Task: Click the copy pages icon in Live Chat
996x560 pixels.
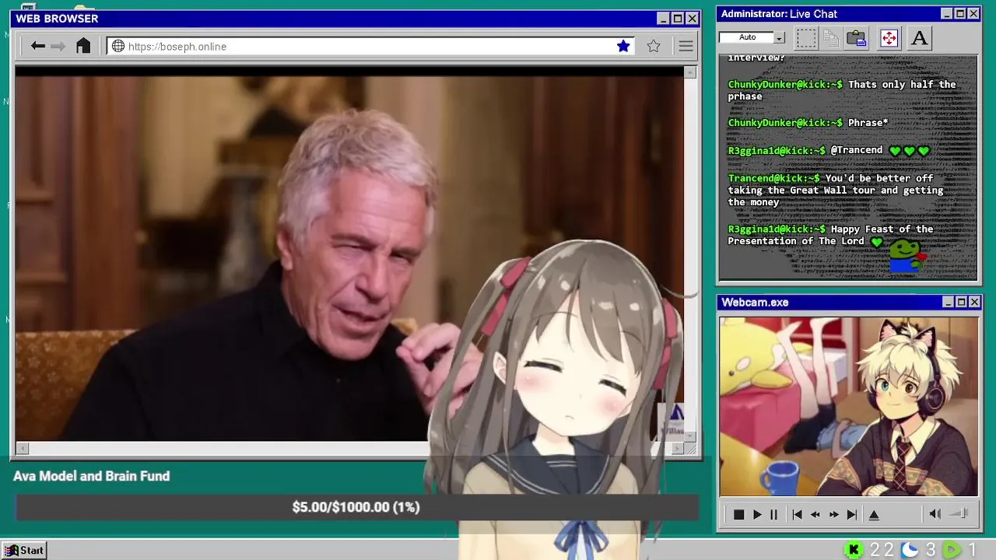Action: click(831, 38)
